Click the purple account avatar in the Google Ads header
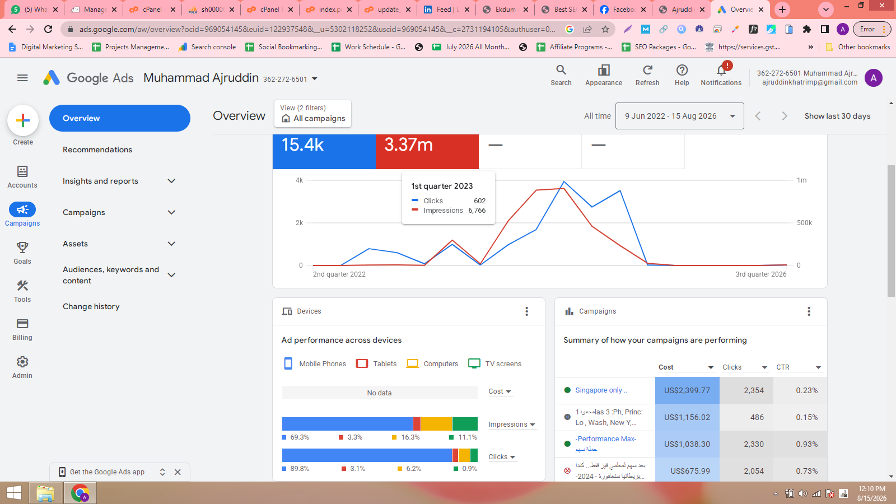Viewport: 896px width, 504px height. point(874,78)
